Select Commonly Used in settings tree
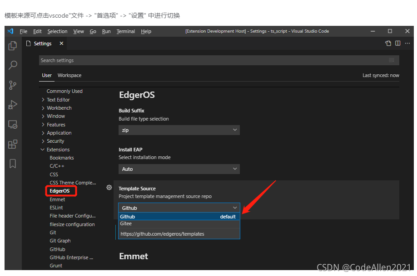Image resolution: width=417 pixels, height=276 pixels. tap(65, 91)
